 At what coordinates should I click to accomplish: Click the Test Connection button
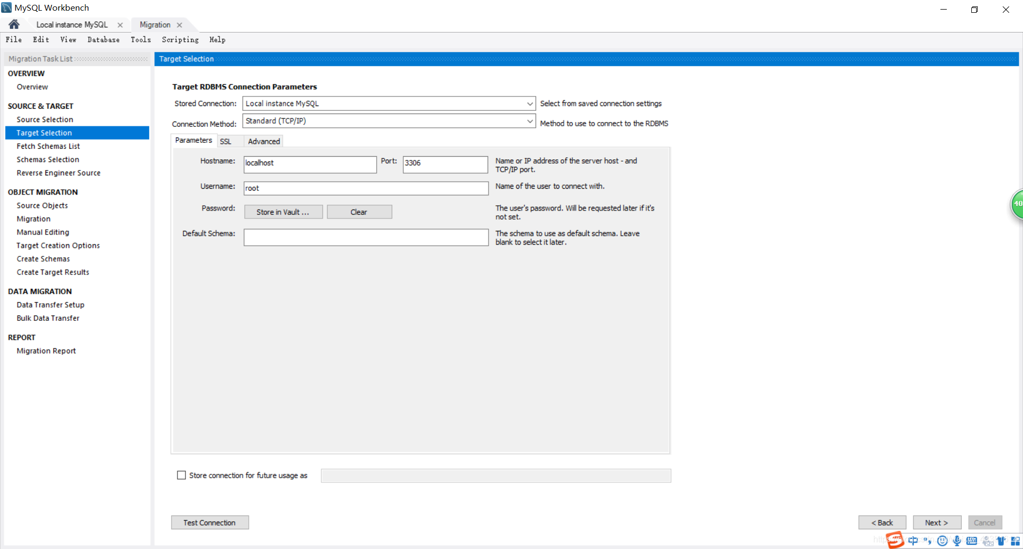209,523
